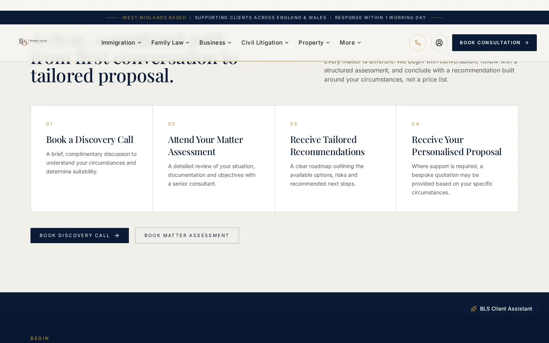Open the user account icon

point(439,43)
